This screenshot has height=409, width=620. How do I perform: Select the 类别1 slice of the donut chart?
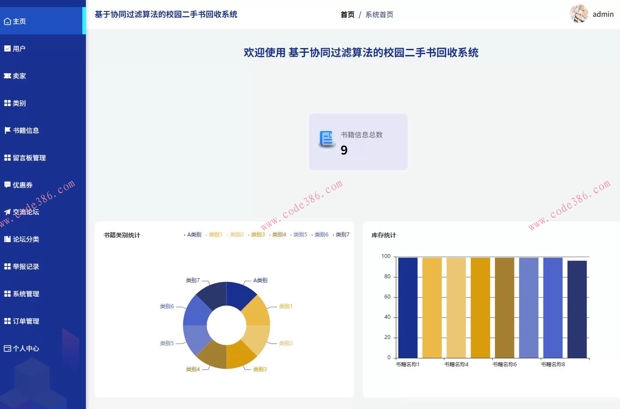tap(257, 313)
